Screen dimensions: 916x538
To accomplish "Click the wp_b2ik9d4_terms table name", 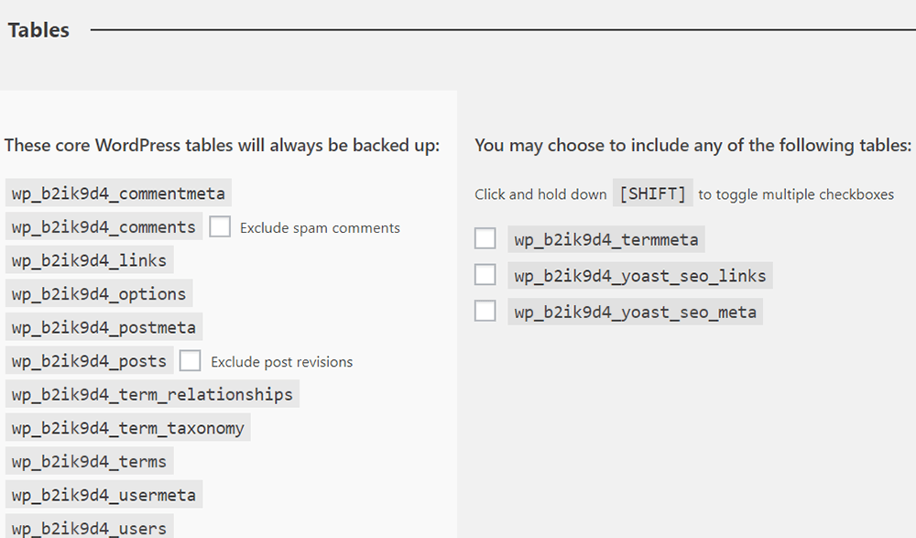I will coord(89,462).
